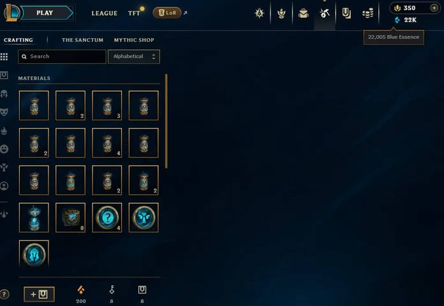Viewport: 444px width, 306px height.
Task: Open the Loot hammer icon in top bar
Action: click(325, 13)
